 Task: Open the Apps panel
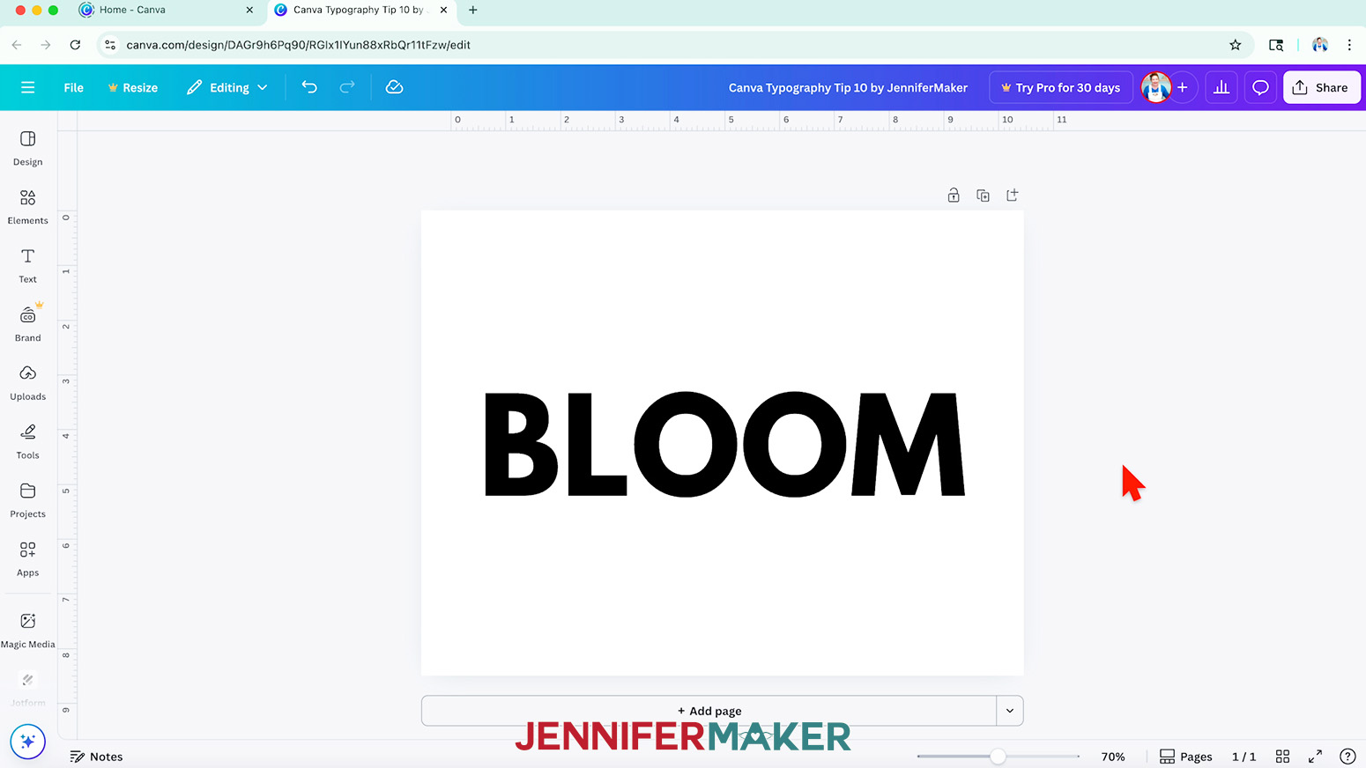tap(28, 559)
